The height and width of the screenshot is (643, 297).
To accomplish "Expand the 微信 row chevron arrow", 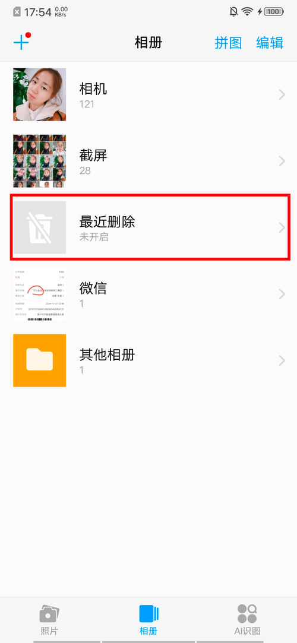I will click(x=282, y=294).
